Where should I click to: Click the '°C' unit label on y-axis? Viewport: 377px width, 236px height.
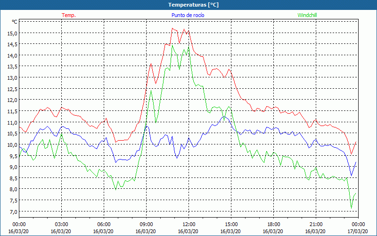point(15,22)
